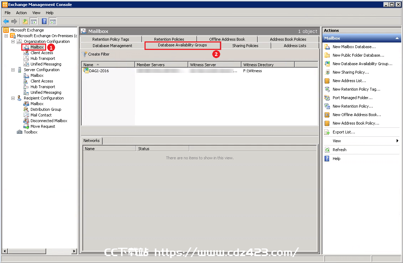
Task: Click the Export List… action
Action: (344, 132)
